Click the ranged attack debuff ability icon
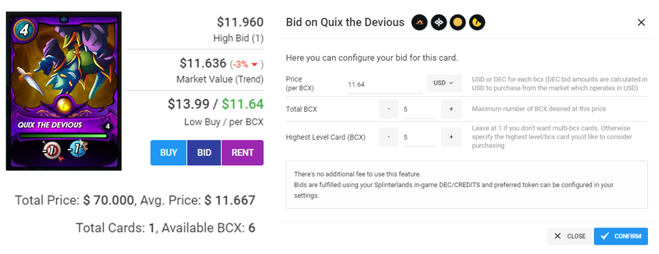Screen dimensions: 659x254 (52, 150)
